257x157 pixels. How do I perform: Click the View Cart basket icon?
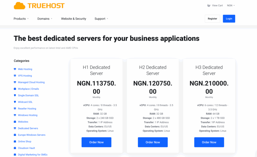209,6
